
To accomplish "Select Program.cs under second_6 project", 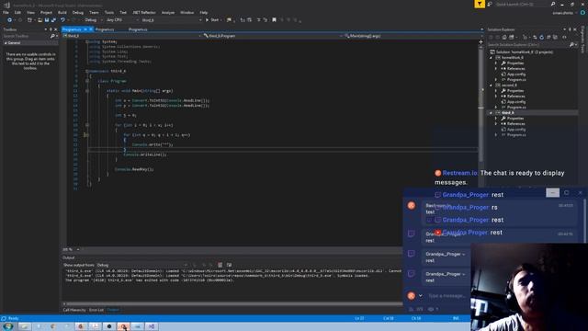I will pos(516,108).
